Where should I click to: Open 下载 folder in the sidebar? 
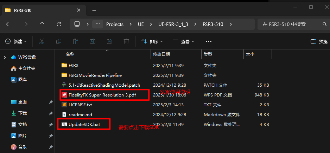pyautogui.click(x=23, y=113)
